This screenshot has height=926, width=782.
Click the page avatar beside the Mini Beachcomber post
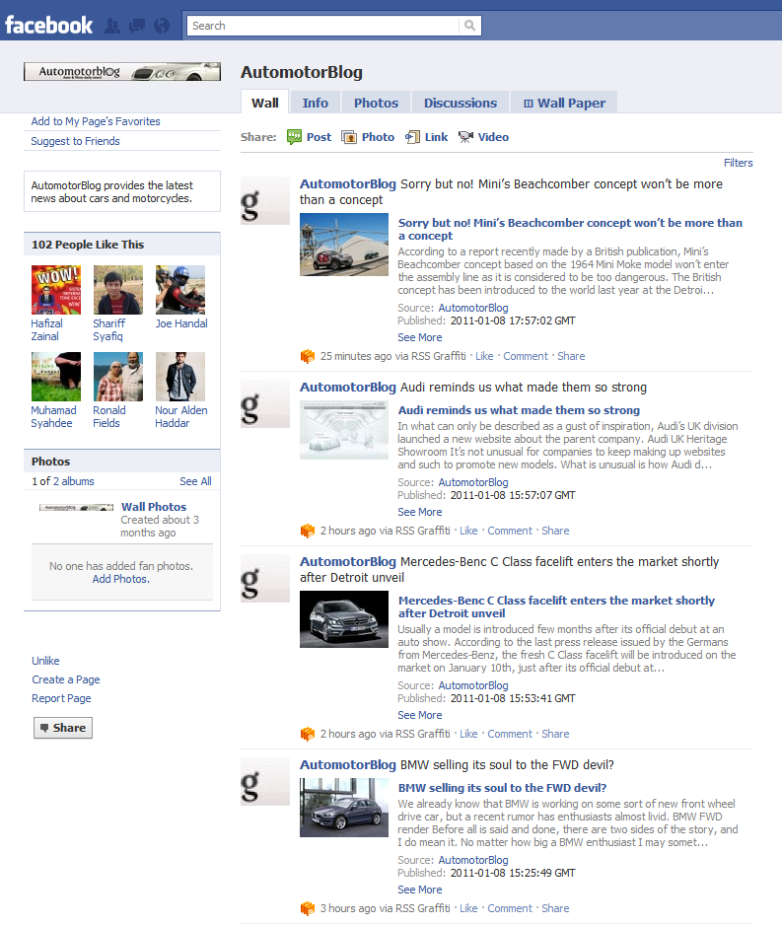click(x=265, y=201)
